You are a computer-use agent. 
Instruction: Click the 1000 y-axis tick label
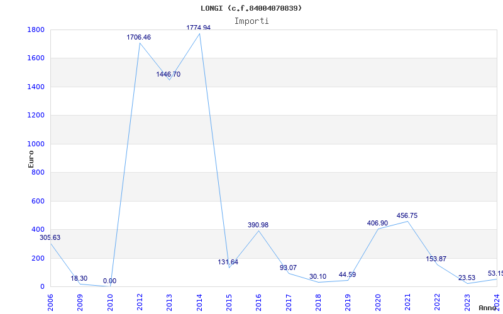[36, 144]
